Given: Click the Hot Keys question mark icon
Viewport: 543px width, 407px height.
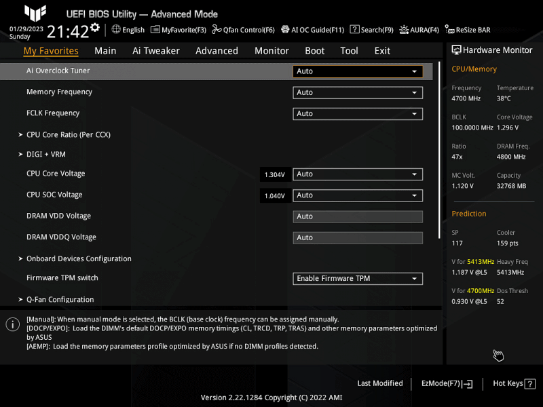Looking at the screenshot, I should coord(529,384).
